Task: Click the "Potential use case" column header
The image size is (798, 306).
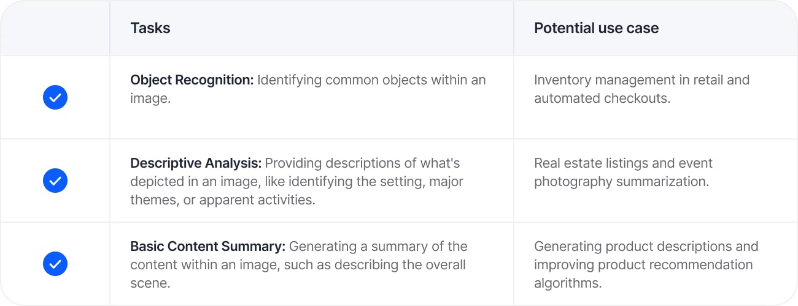Action: [x=596, y=28]
